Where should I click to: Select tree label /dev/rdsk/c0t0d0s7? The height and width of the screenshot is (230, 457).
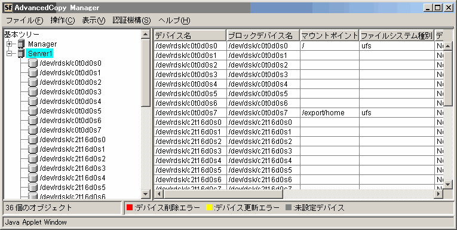(x=70, y=130)
